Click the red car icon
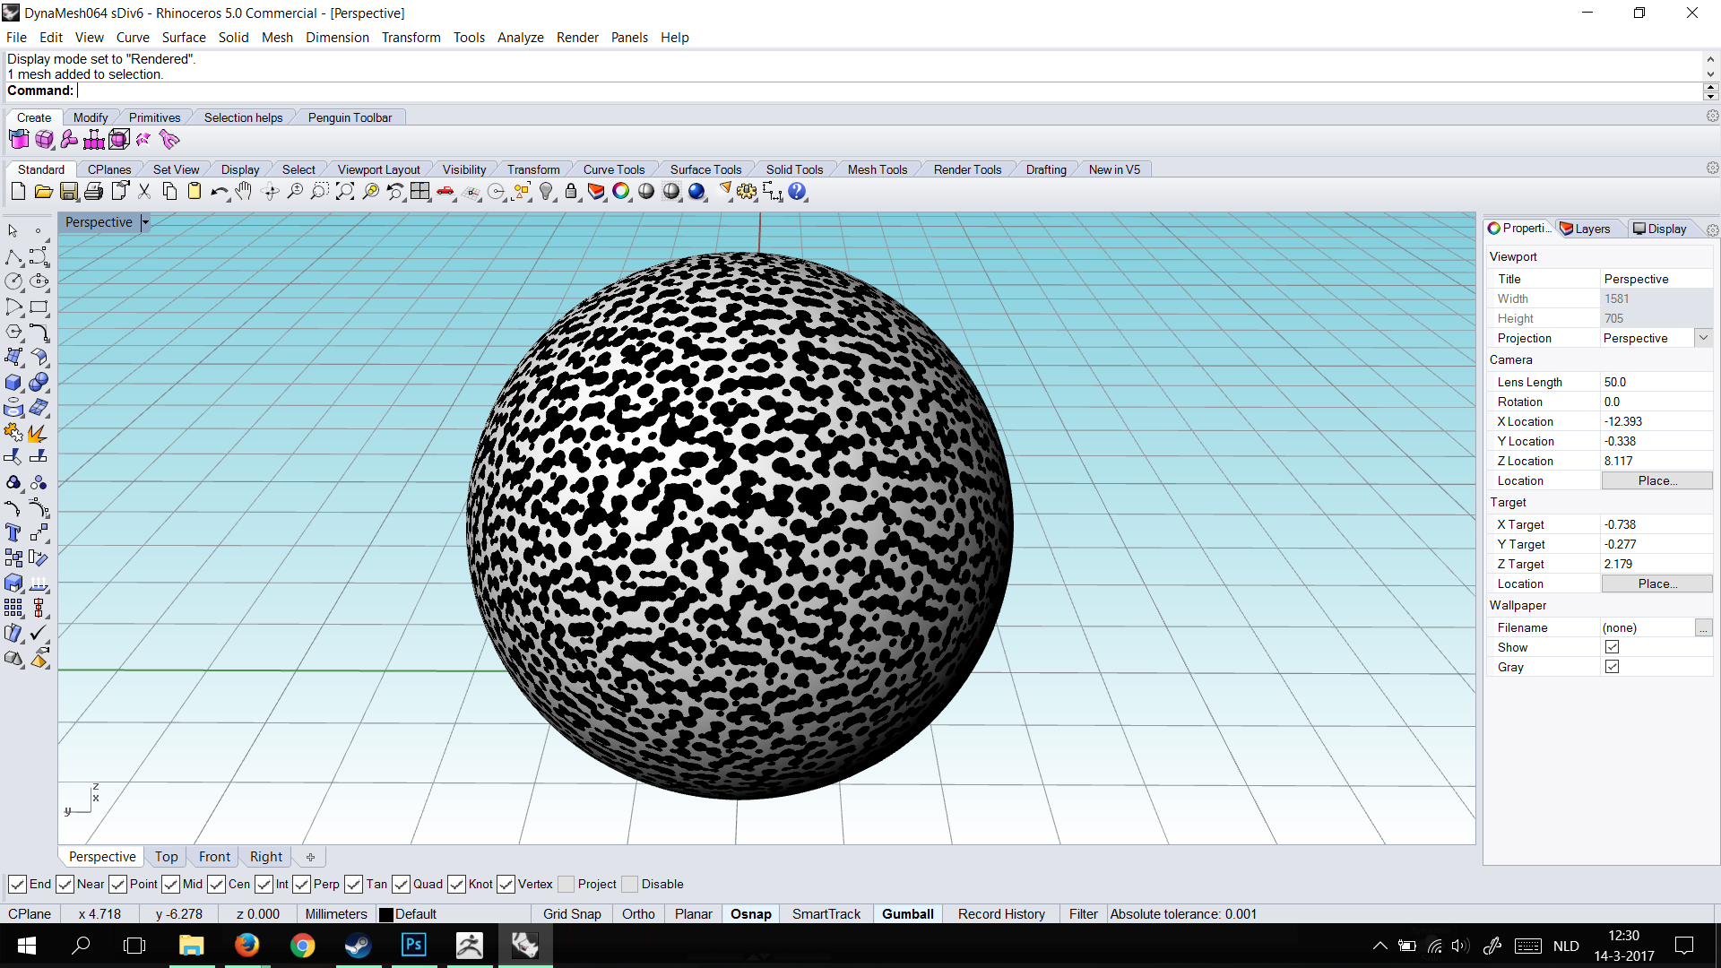 click(x=445, y=191)
